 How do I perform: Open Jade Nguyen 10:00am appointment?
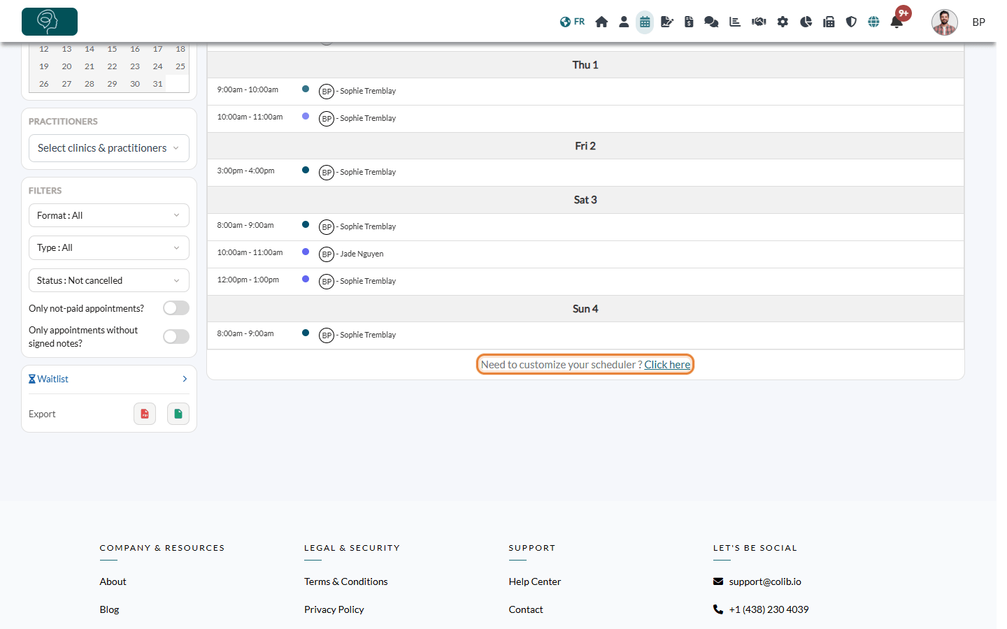[x=585, y=254]
